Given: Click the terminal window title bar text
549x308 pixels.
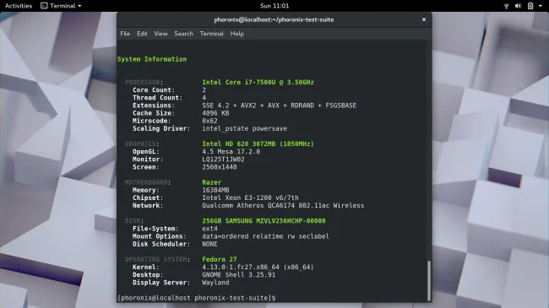Looking at the screenshot, I should click(x=274, y=19).
